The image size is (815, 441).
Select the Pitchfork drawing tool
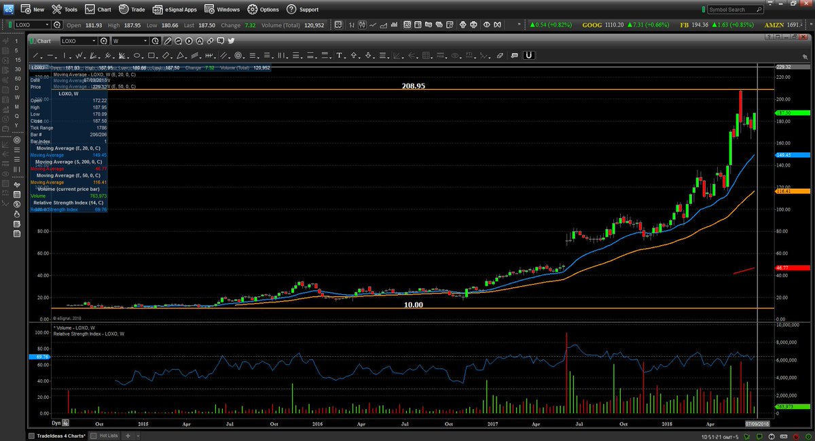point(121,56)
